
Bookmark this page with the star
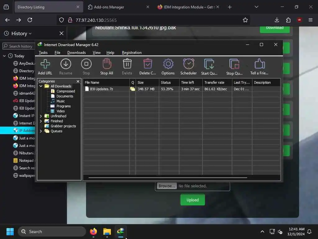(245, 20)
